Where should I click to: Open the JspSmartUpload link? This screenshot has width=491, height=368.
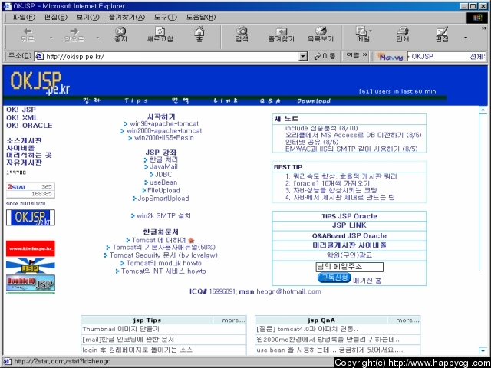(x=163, y=199)
